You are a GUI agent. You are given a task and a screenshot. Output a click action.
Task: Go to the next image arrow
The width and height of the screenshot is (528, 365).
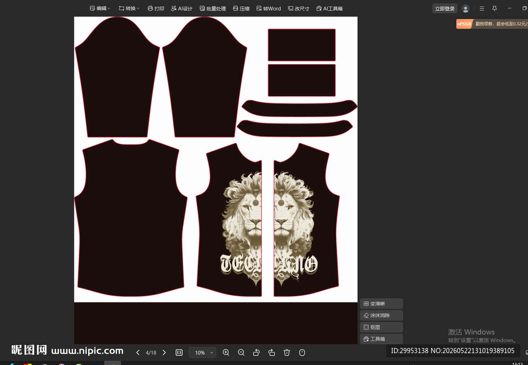(164, 353)
